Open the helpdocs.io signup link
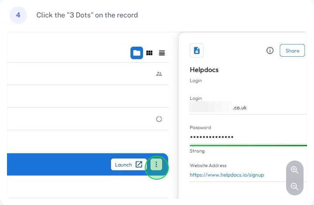This screenshot has height=205, width=314. pos(227,175)
